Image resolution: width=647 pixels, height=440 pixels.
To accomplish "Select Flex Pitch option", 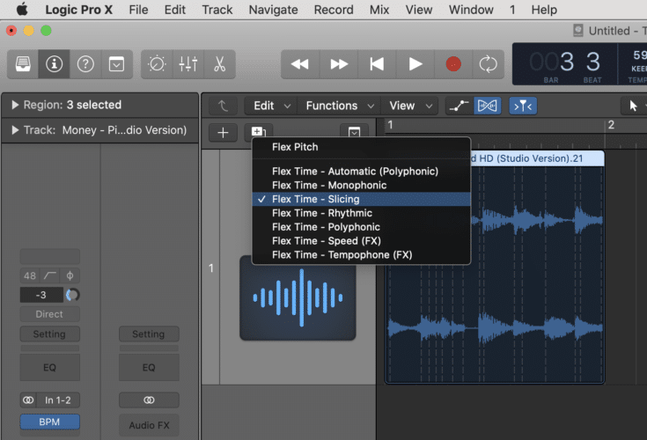I will point(361,147).
